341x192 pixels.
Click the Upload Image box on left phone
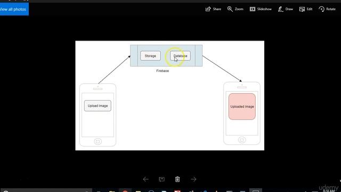[98, 106]
